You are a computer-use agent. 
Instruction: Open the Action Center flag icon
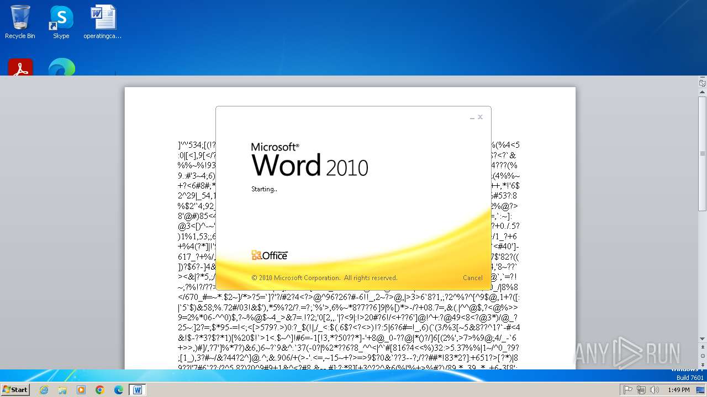point(628,390)
